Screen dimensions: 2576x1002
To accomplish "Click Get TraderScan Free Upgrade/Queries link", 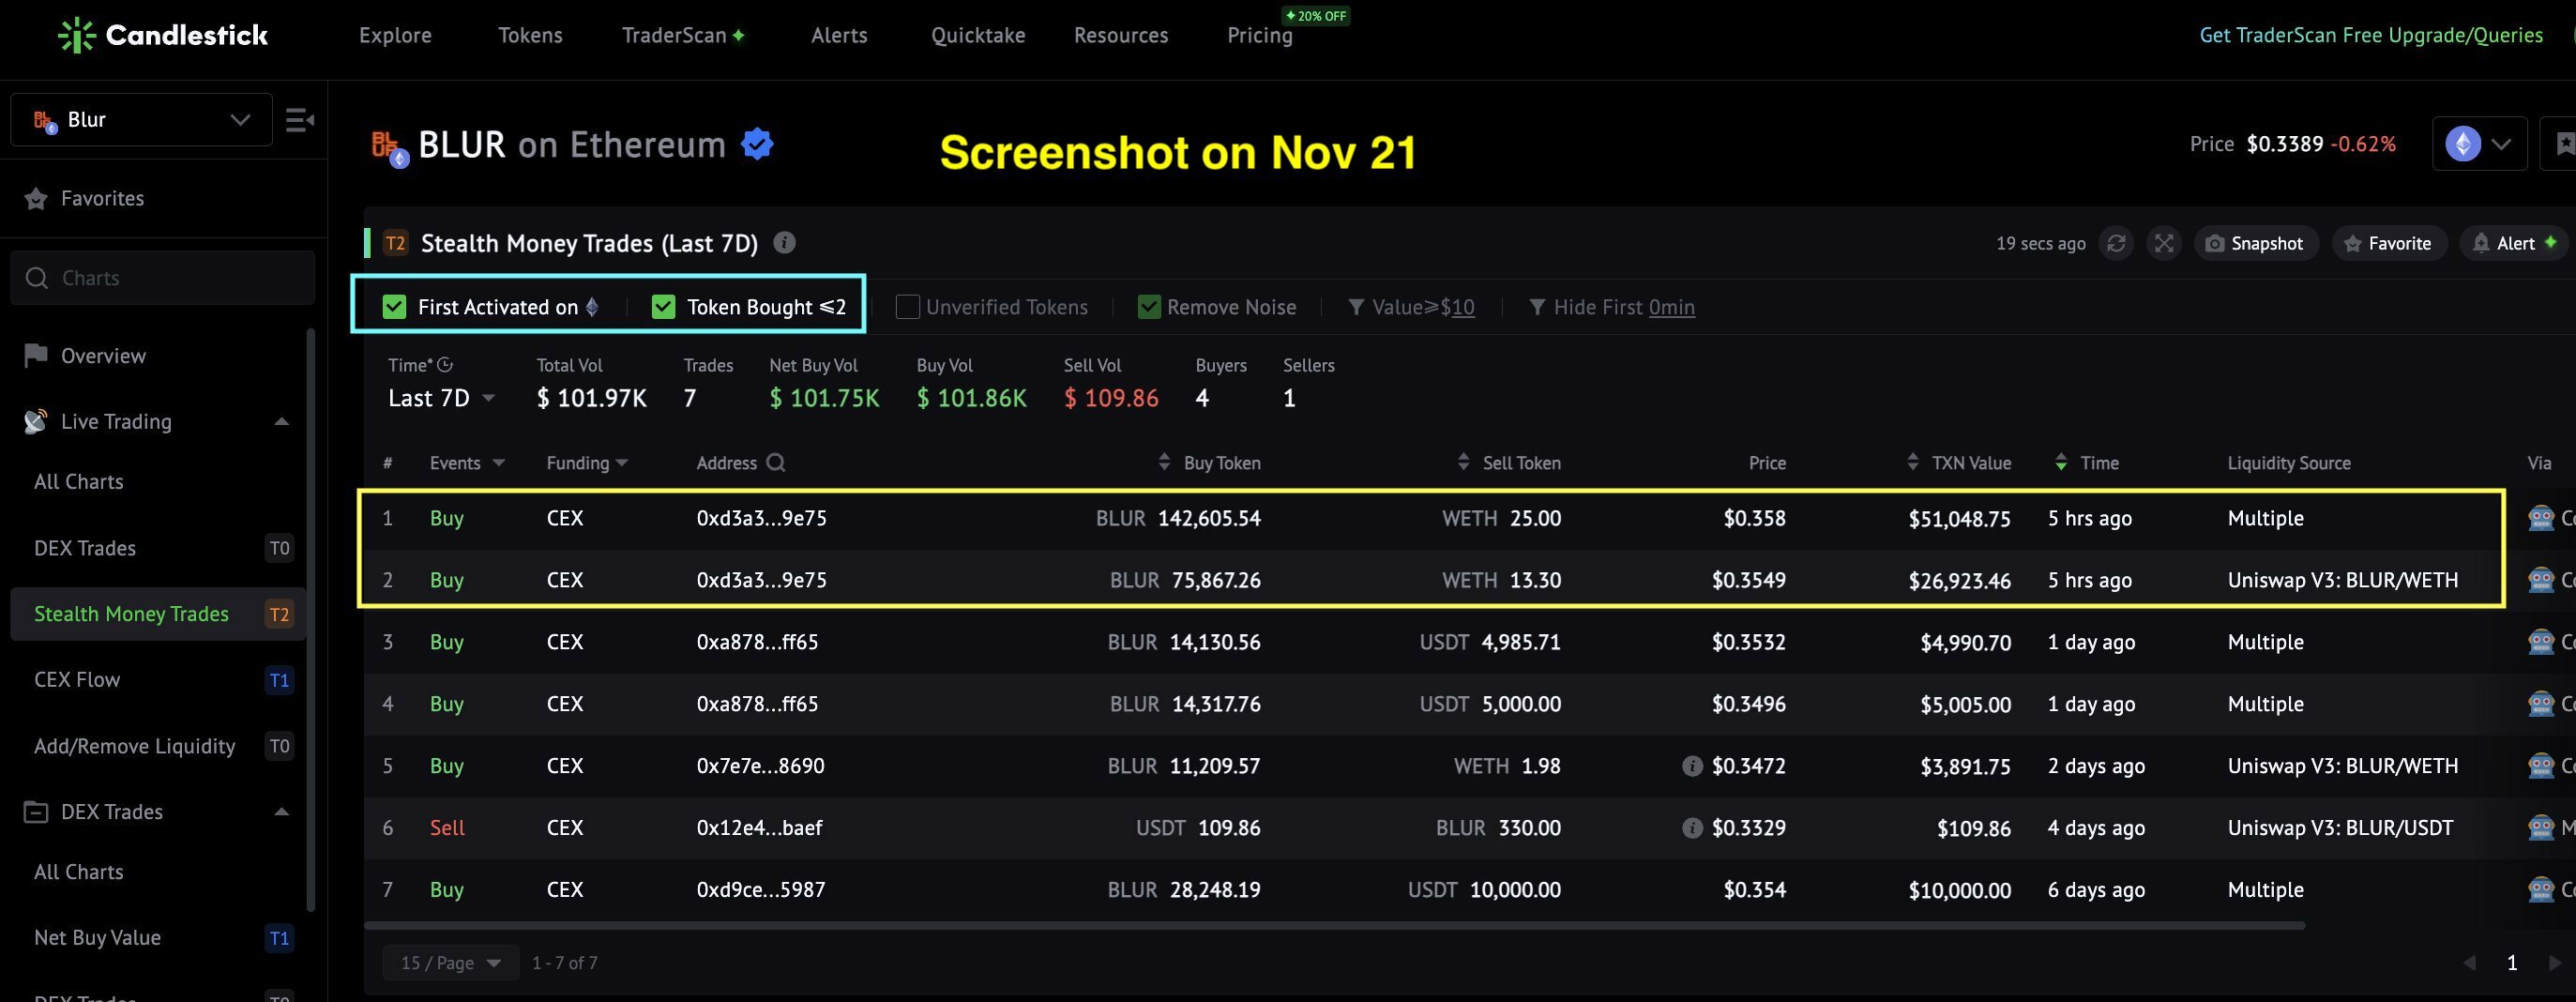I will 2371,35.
